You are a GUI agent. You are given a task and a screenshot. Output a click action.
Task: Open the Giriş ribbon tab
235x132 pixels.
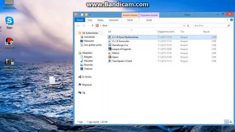point(90,20)
